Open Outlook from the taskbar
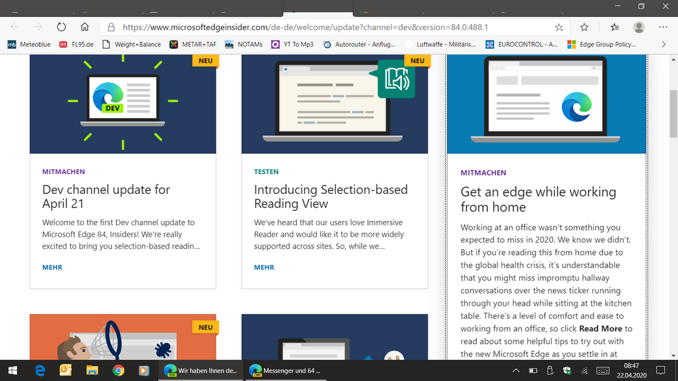This screenshot has width=678, height=381. 66,371
